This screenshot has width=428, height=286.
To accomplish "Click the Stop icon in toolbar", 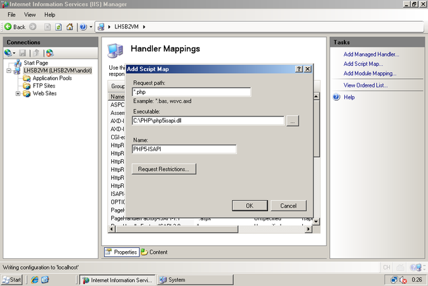I will [47, 27].
